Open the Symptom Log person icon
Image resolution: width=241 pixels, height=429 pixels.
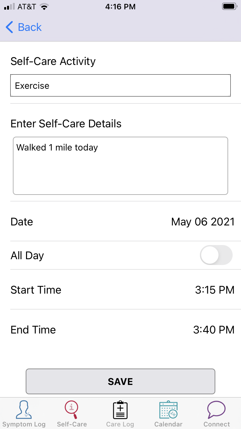point(24,409)
